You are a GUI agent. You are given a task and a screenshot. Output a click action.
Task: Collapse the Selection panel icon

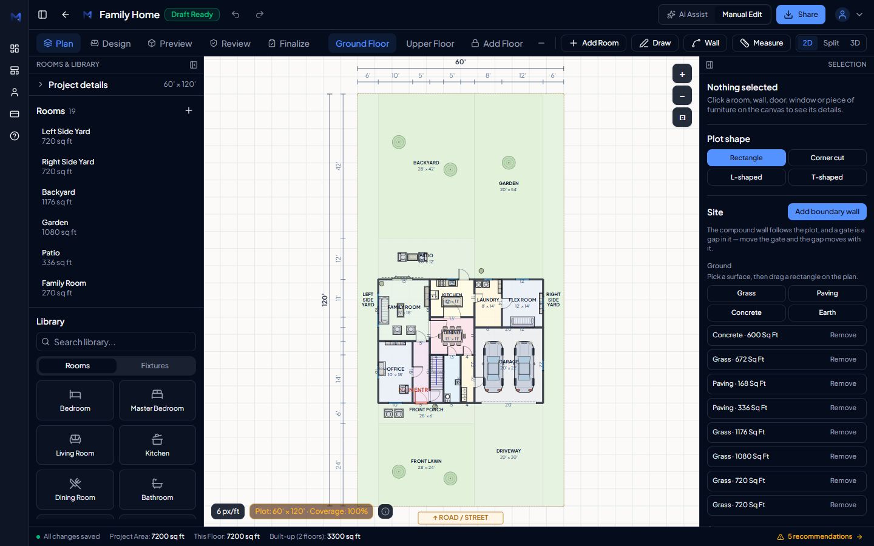710,64
